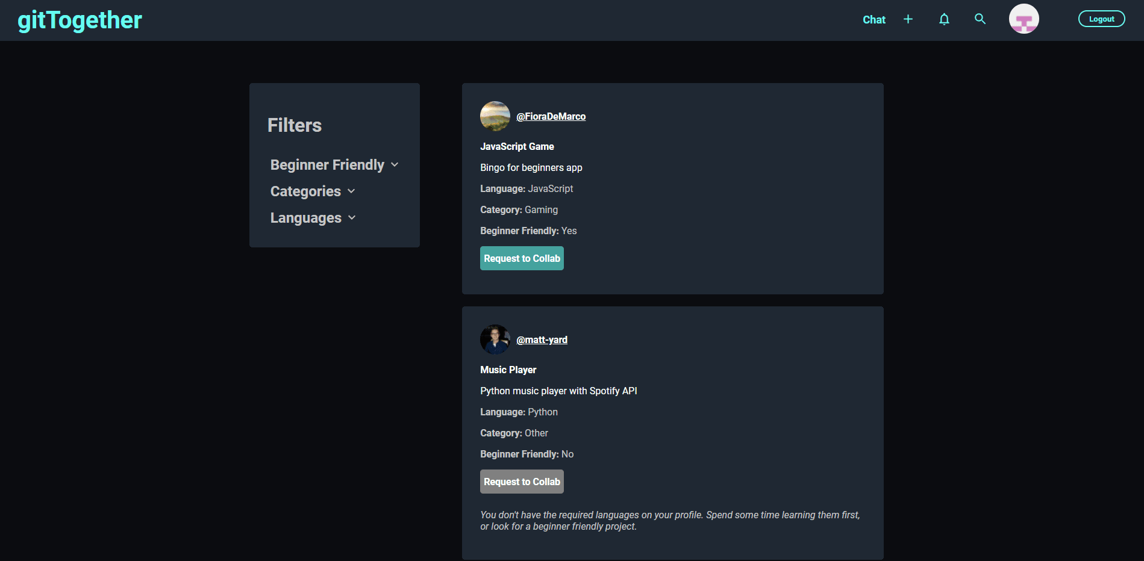
Task: Click matt-yard's profile picture
Action: (x=495, y=339)
